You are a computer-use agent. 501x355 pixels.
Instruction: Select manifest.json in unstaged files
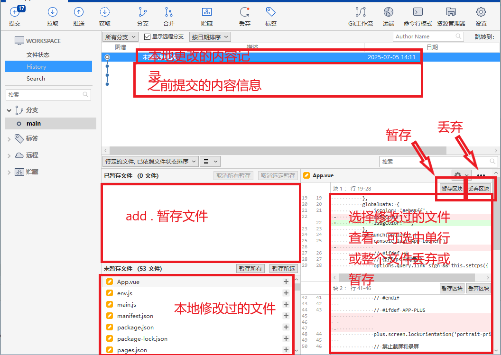[198, 316]
